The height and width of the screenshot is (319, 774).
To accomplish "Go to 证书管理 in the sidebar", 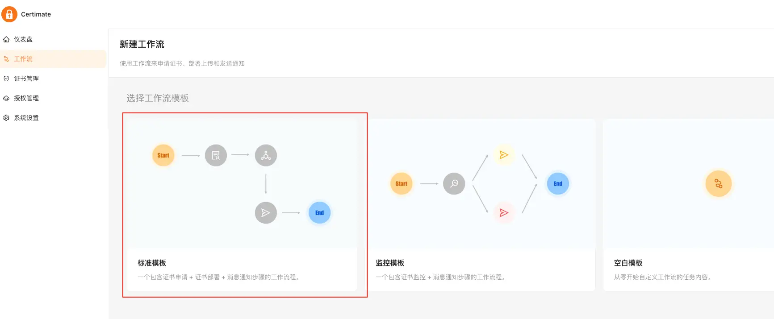I will (26, 79).
